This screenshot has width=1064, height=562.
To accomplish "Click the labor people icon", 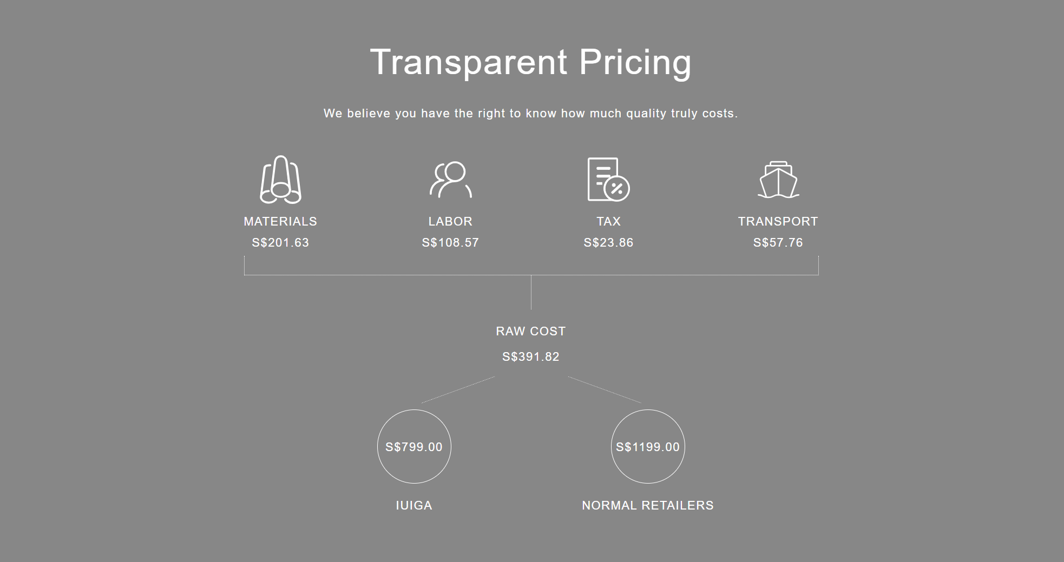I will pyautogui.click(x=450, y=180).
